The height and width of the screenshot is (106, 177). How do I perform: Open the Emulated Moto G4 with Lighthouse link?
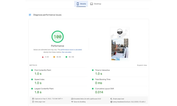(87, 99)
